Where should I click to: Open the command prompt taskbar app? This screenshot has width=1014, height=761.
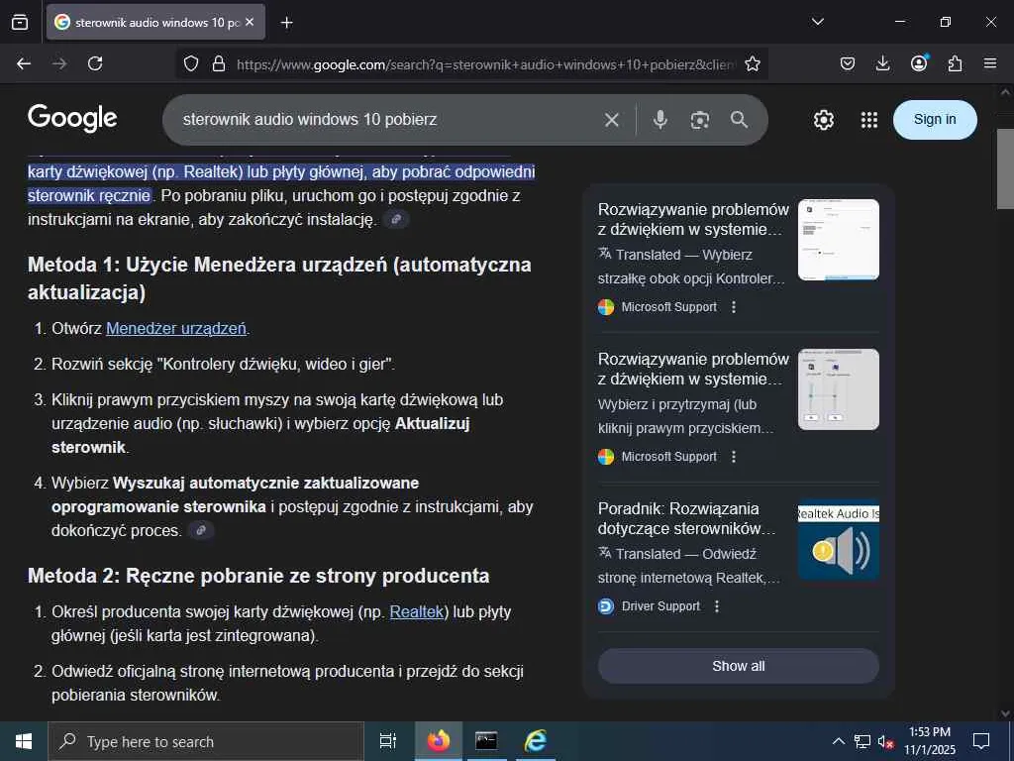(486, 741)
